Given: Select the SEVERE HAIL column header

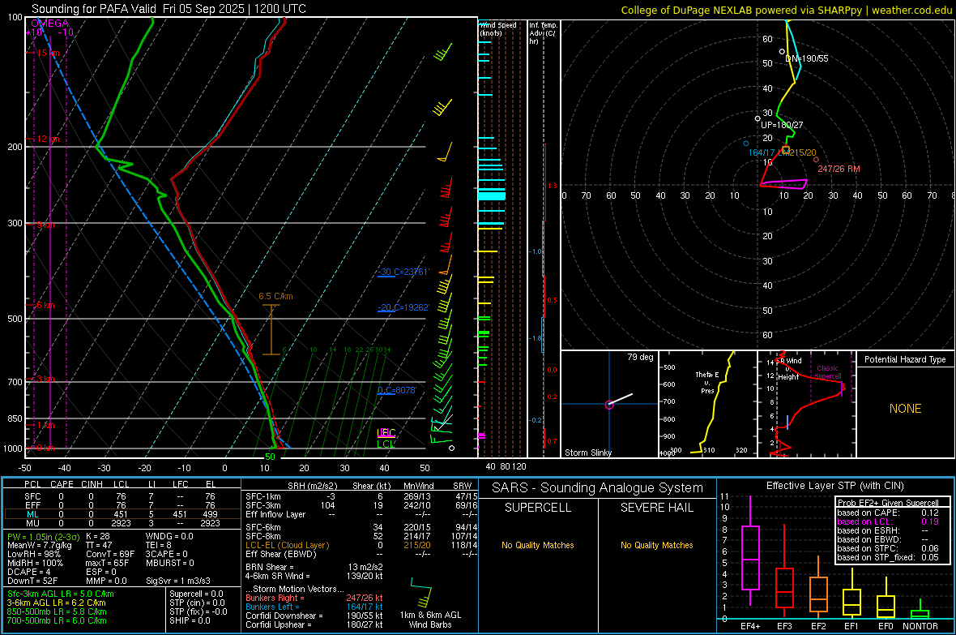Looking at the screenshot, I should [656, 508].
